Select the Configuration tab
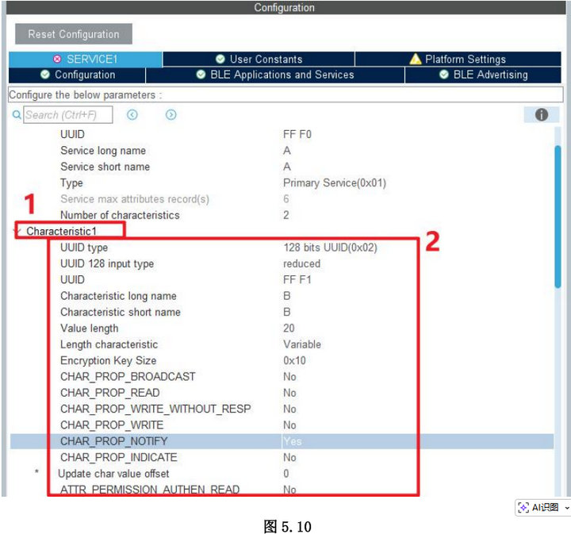Viewport: 571px width, 534px height. pyautogui.click(x=77, y=75)
